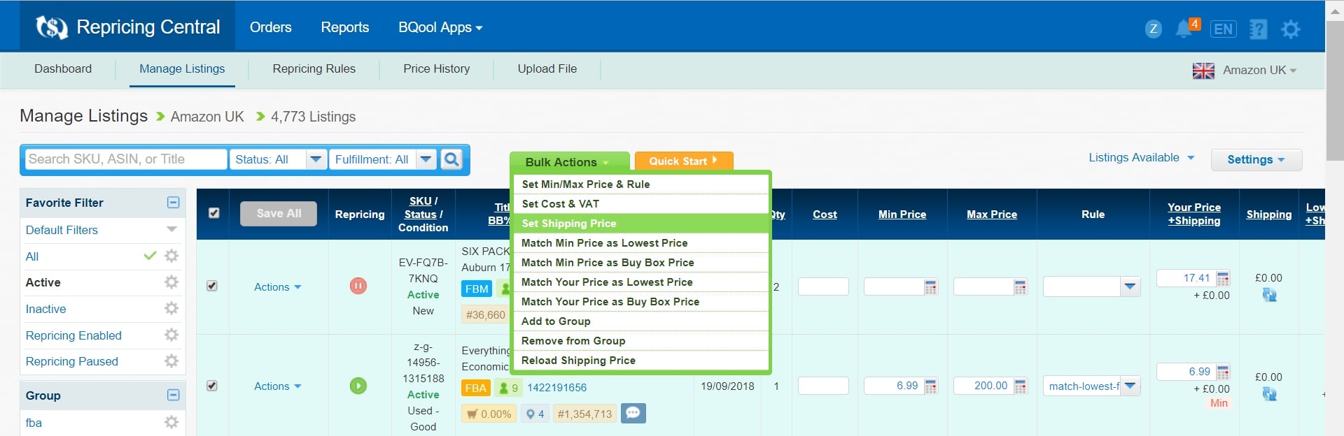The image size is (1344, 436).
Task: Open the Z account avatar icon
Action: point(1154,29)
